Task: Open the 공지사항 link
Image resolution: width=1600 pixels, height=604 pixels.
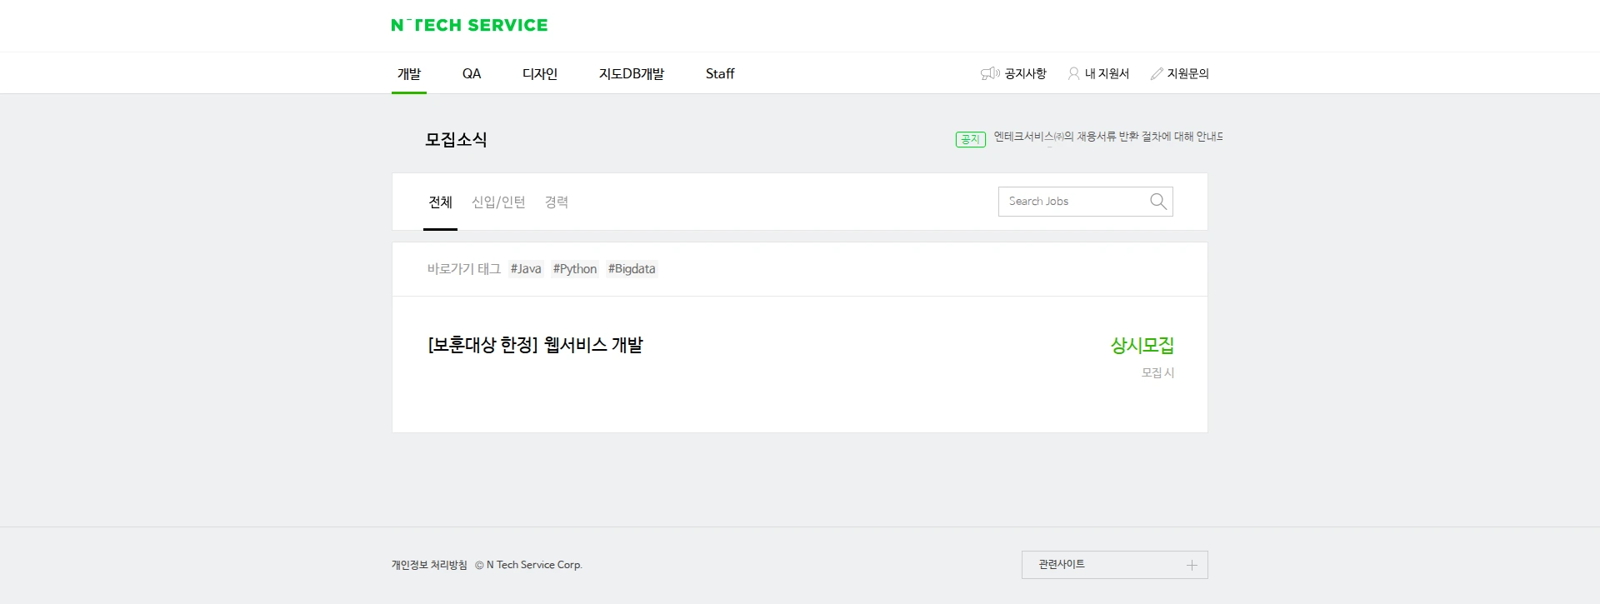Action: (1025, 73)
